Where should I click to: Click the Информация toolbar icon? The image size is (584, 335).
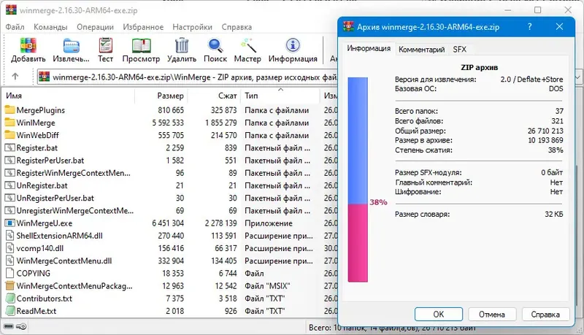(293, 45)
